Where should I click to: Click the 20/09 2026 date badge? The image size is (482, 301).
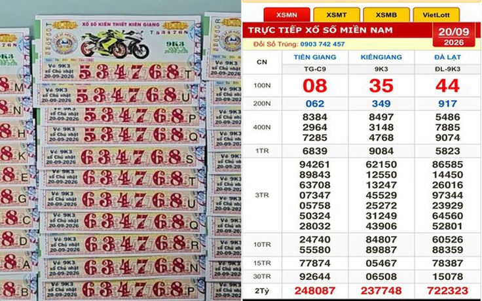[454, 36]
